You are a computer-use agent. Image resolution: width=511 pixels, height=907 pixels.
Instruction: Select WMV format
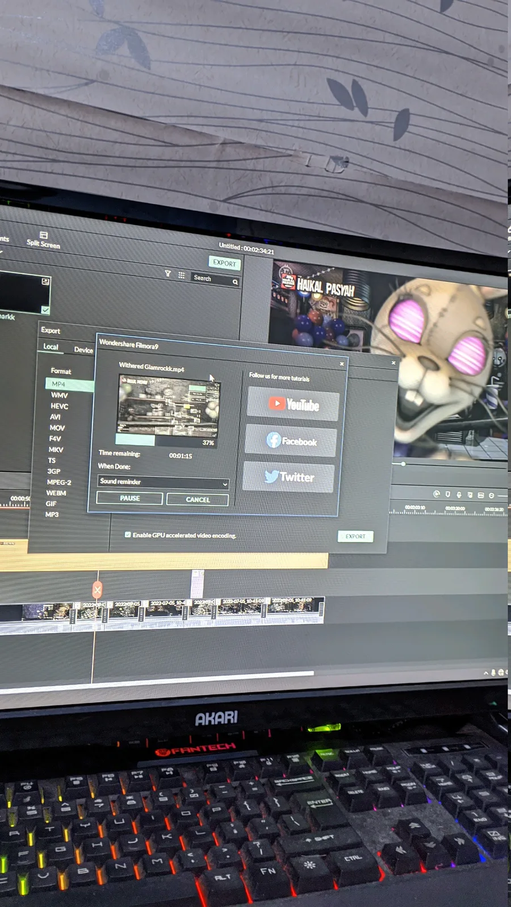coord(59,395)
